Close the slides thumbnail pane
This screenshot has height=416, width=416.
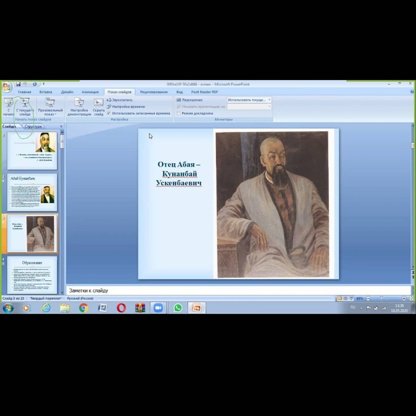(61, 126)
